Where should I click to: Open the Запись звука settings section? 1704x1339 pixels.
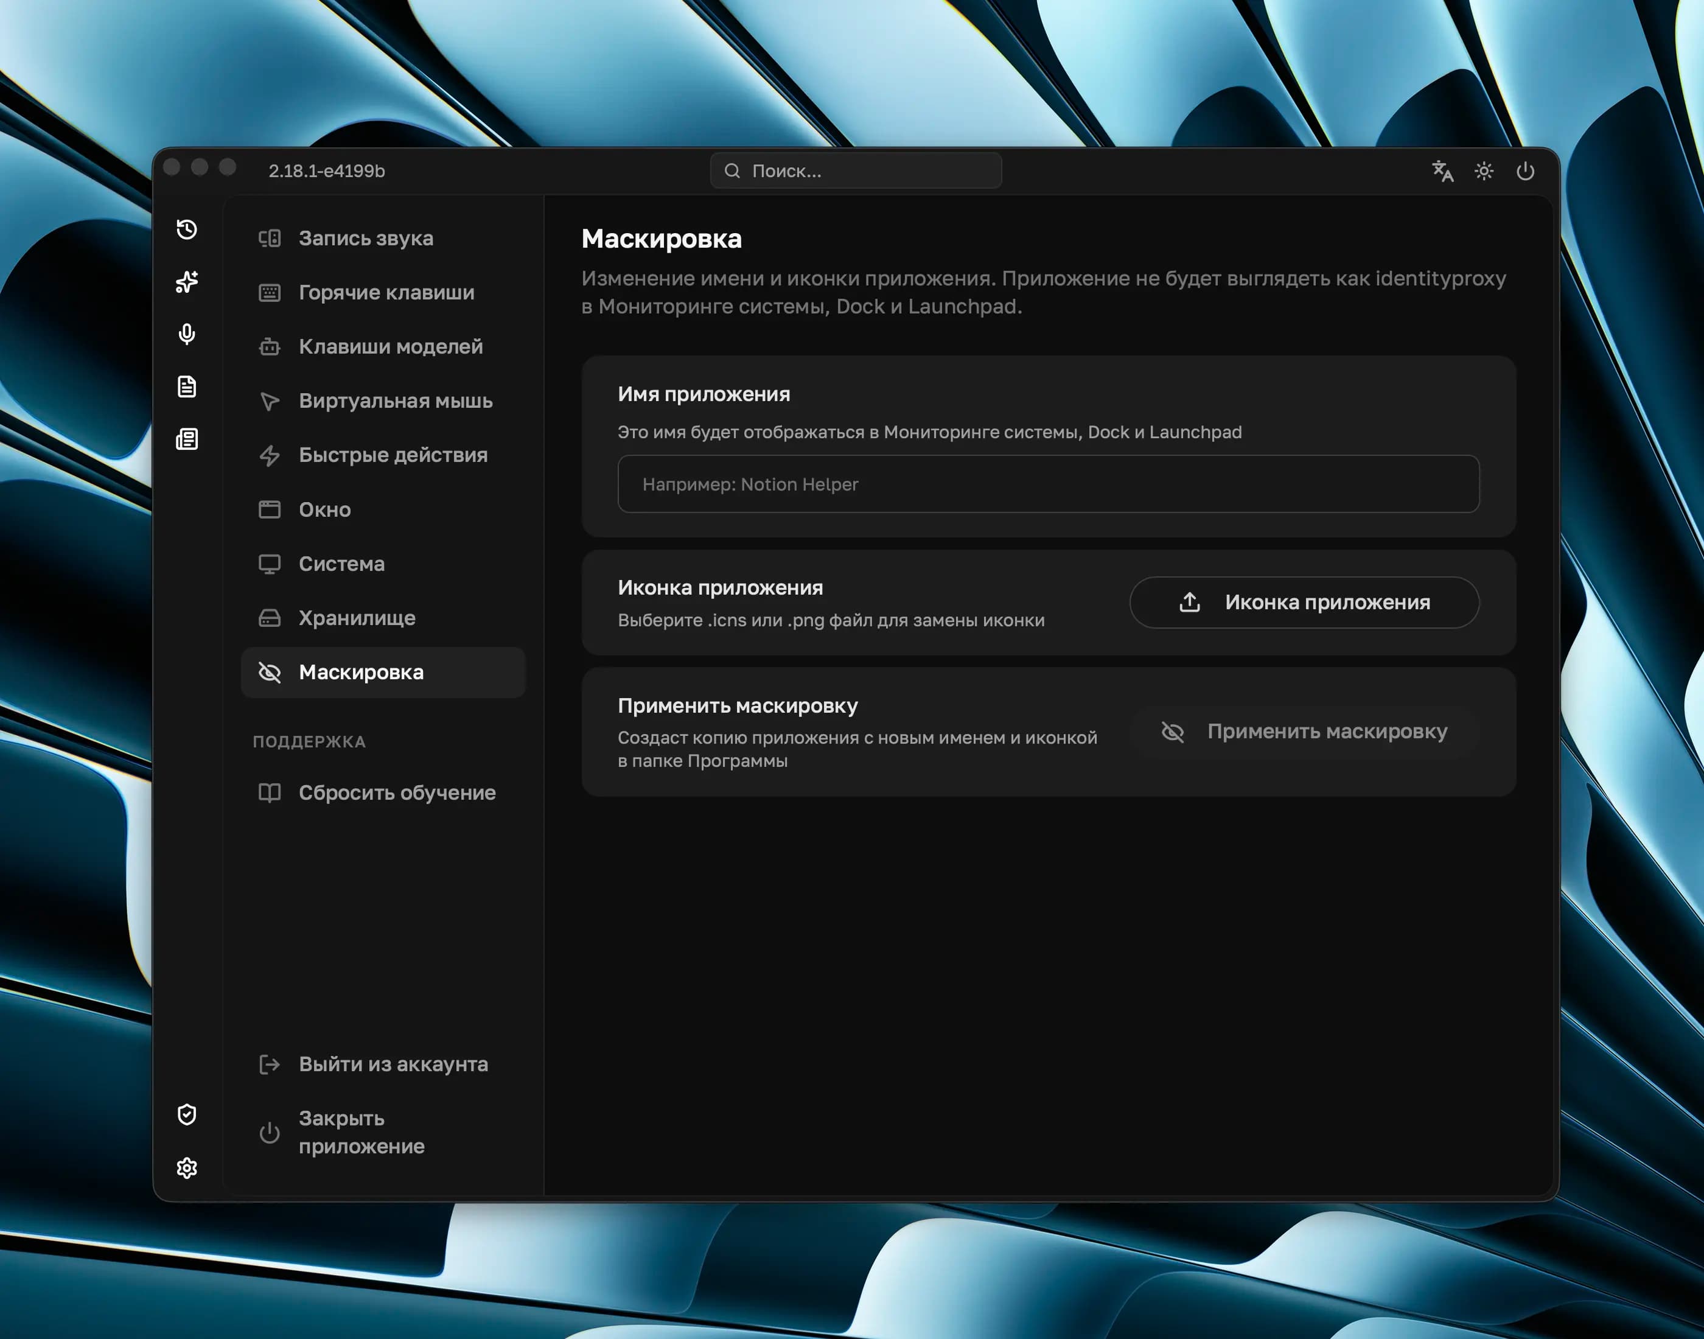tap(365, 239)
